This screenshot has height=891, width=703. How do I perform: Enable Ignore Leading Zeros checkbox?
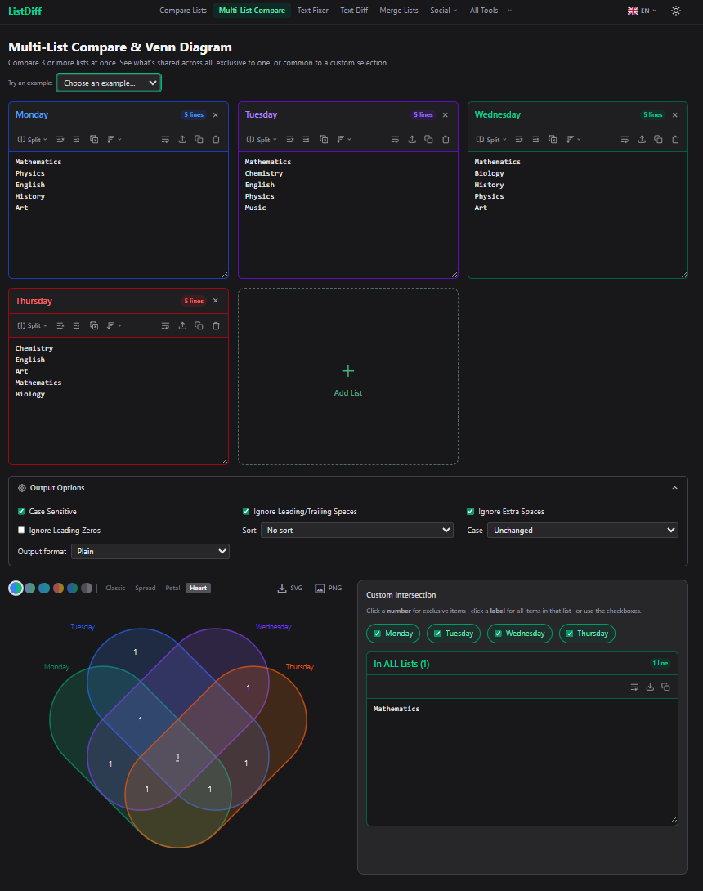click(x=21, y=531)
